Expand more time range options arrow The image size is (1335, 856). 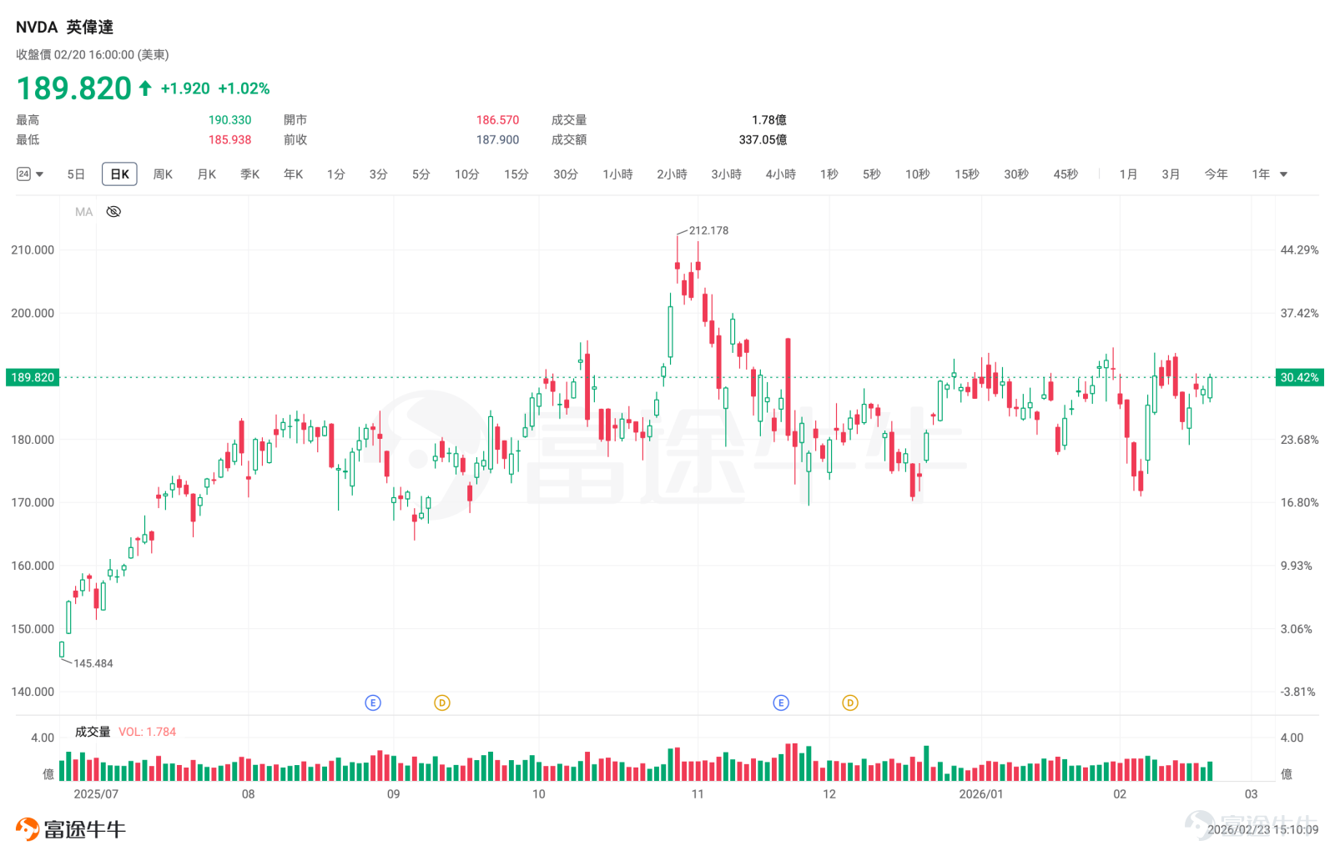point(1284,174)
